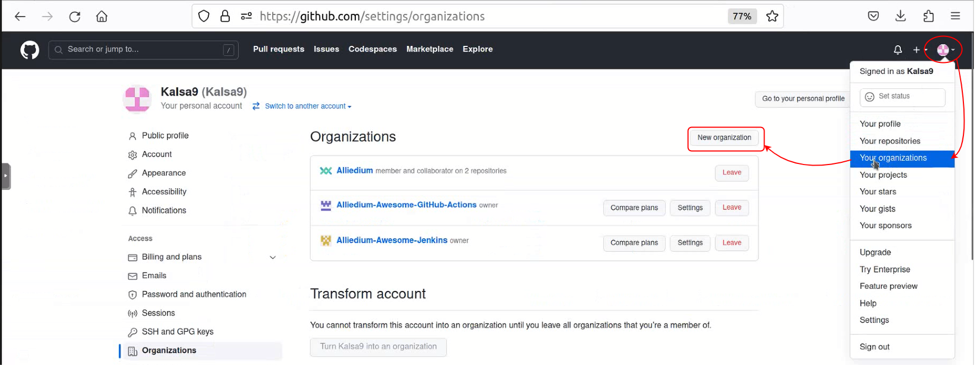The height and width of the screenshot is (366, 975).
Task: Click the browser forward arrow
Action: pyautogui.click(x=48, y=17)
